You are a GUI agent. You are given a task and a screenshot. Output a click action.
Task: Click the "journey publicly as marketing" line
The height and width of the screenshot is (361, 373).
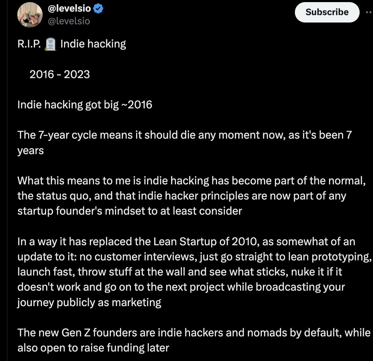(x=89, y=303)
